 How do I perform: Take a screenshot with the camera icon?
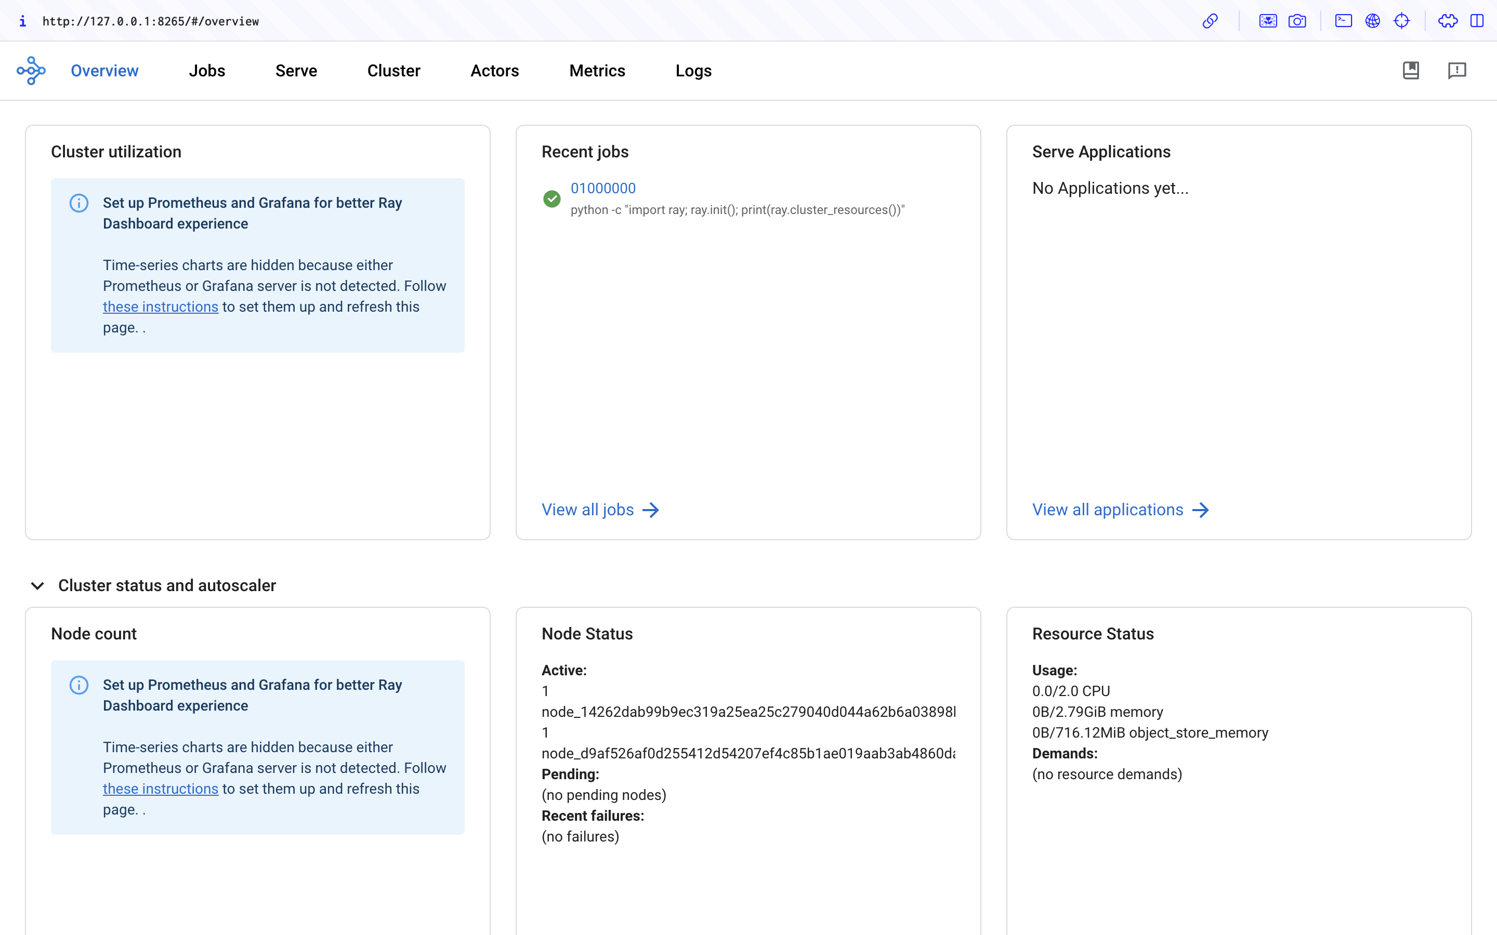(x=1297, y=21)
